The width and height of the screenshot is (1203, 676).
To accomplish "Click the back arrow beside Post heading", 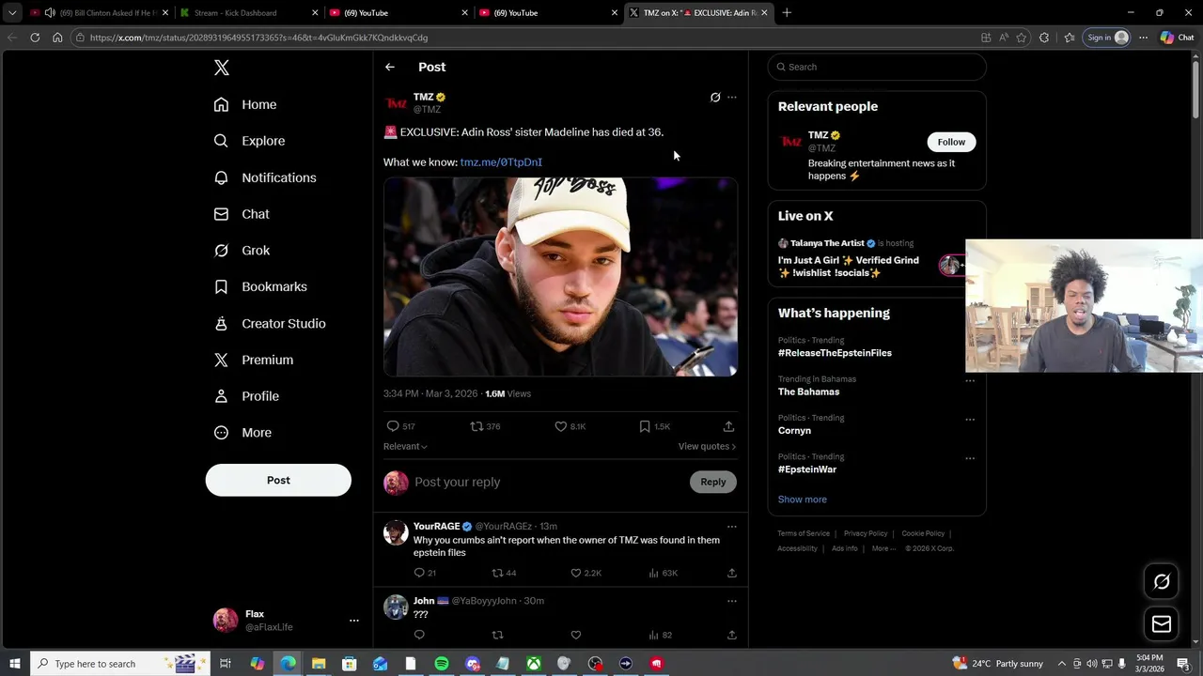I will coord(390,67).
